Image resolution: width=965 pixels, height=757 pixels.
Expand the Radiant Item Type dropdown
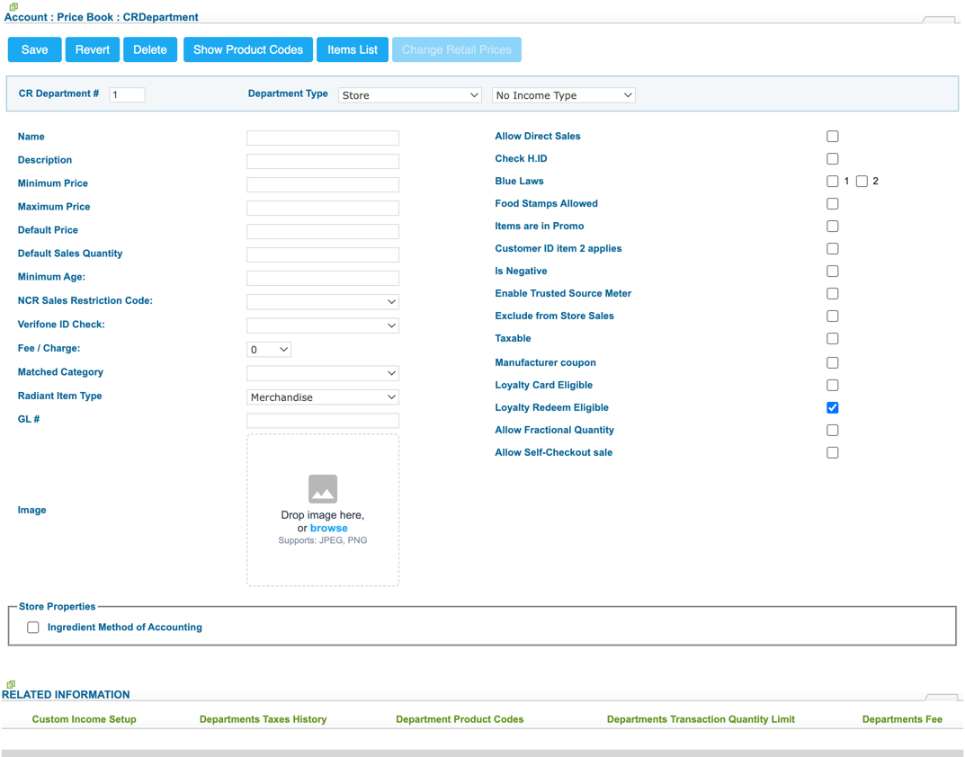pyautogui.click(x=322, y=396)
